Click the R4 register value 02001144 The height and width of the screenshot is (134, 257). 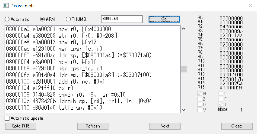[231, 35]
